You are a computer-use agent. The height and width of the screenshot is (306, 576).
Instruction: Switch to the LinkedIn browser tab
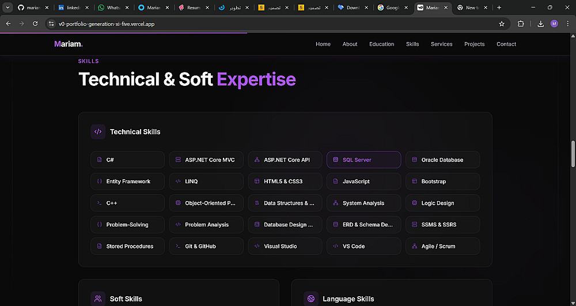pyautogui.click(x=72, y=7)
